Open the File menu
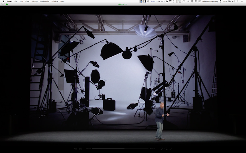 (16, 2)
